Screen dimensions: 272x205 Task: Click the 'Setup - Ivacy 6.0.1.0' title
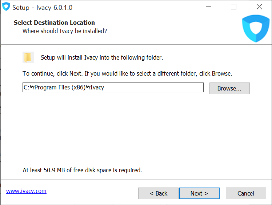point(42,8)
